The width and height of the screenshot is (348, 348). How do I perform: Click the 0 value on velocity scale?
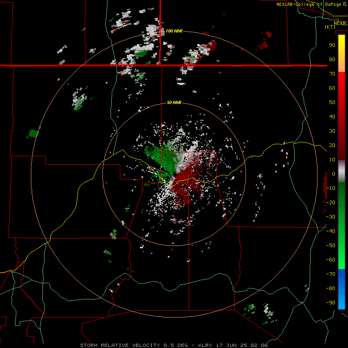coord(334,174)
